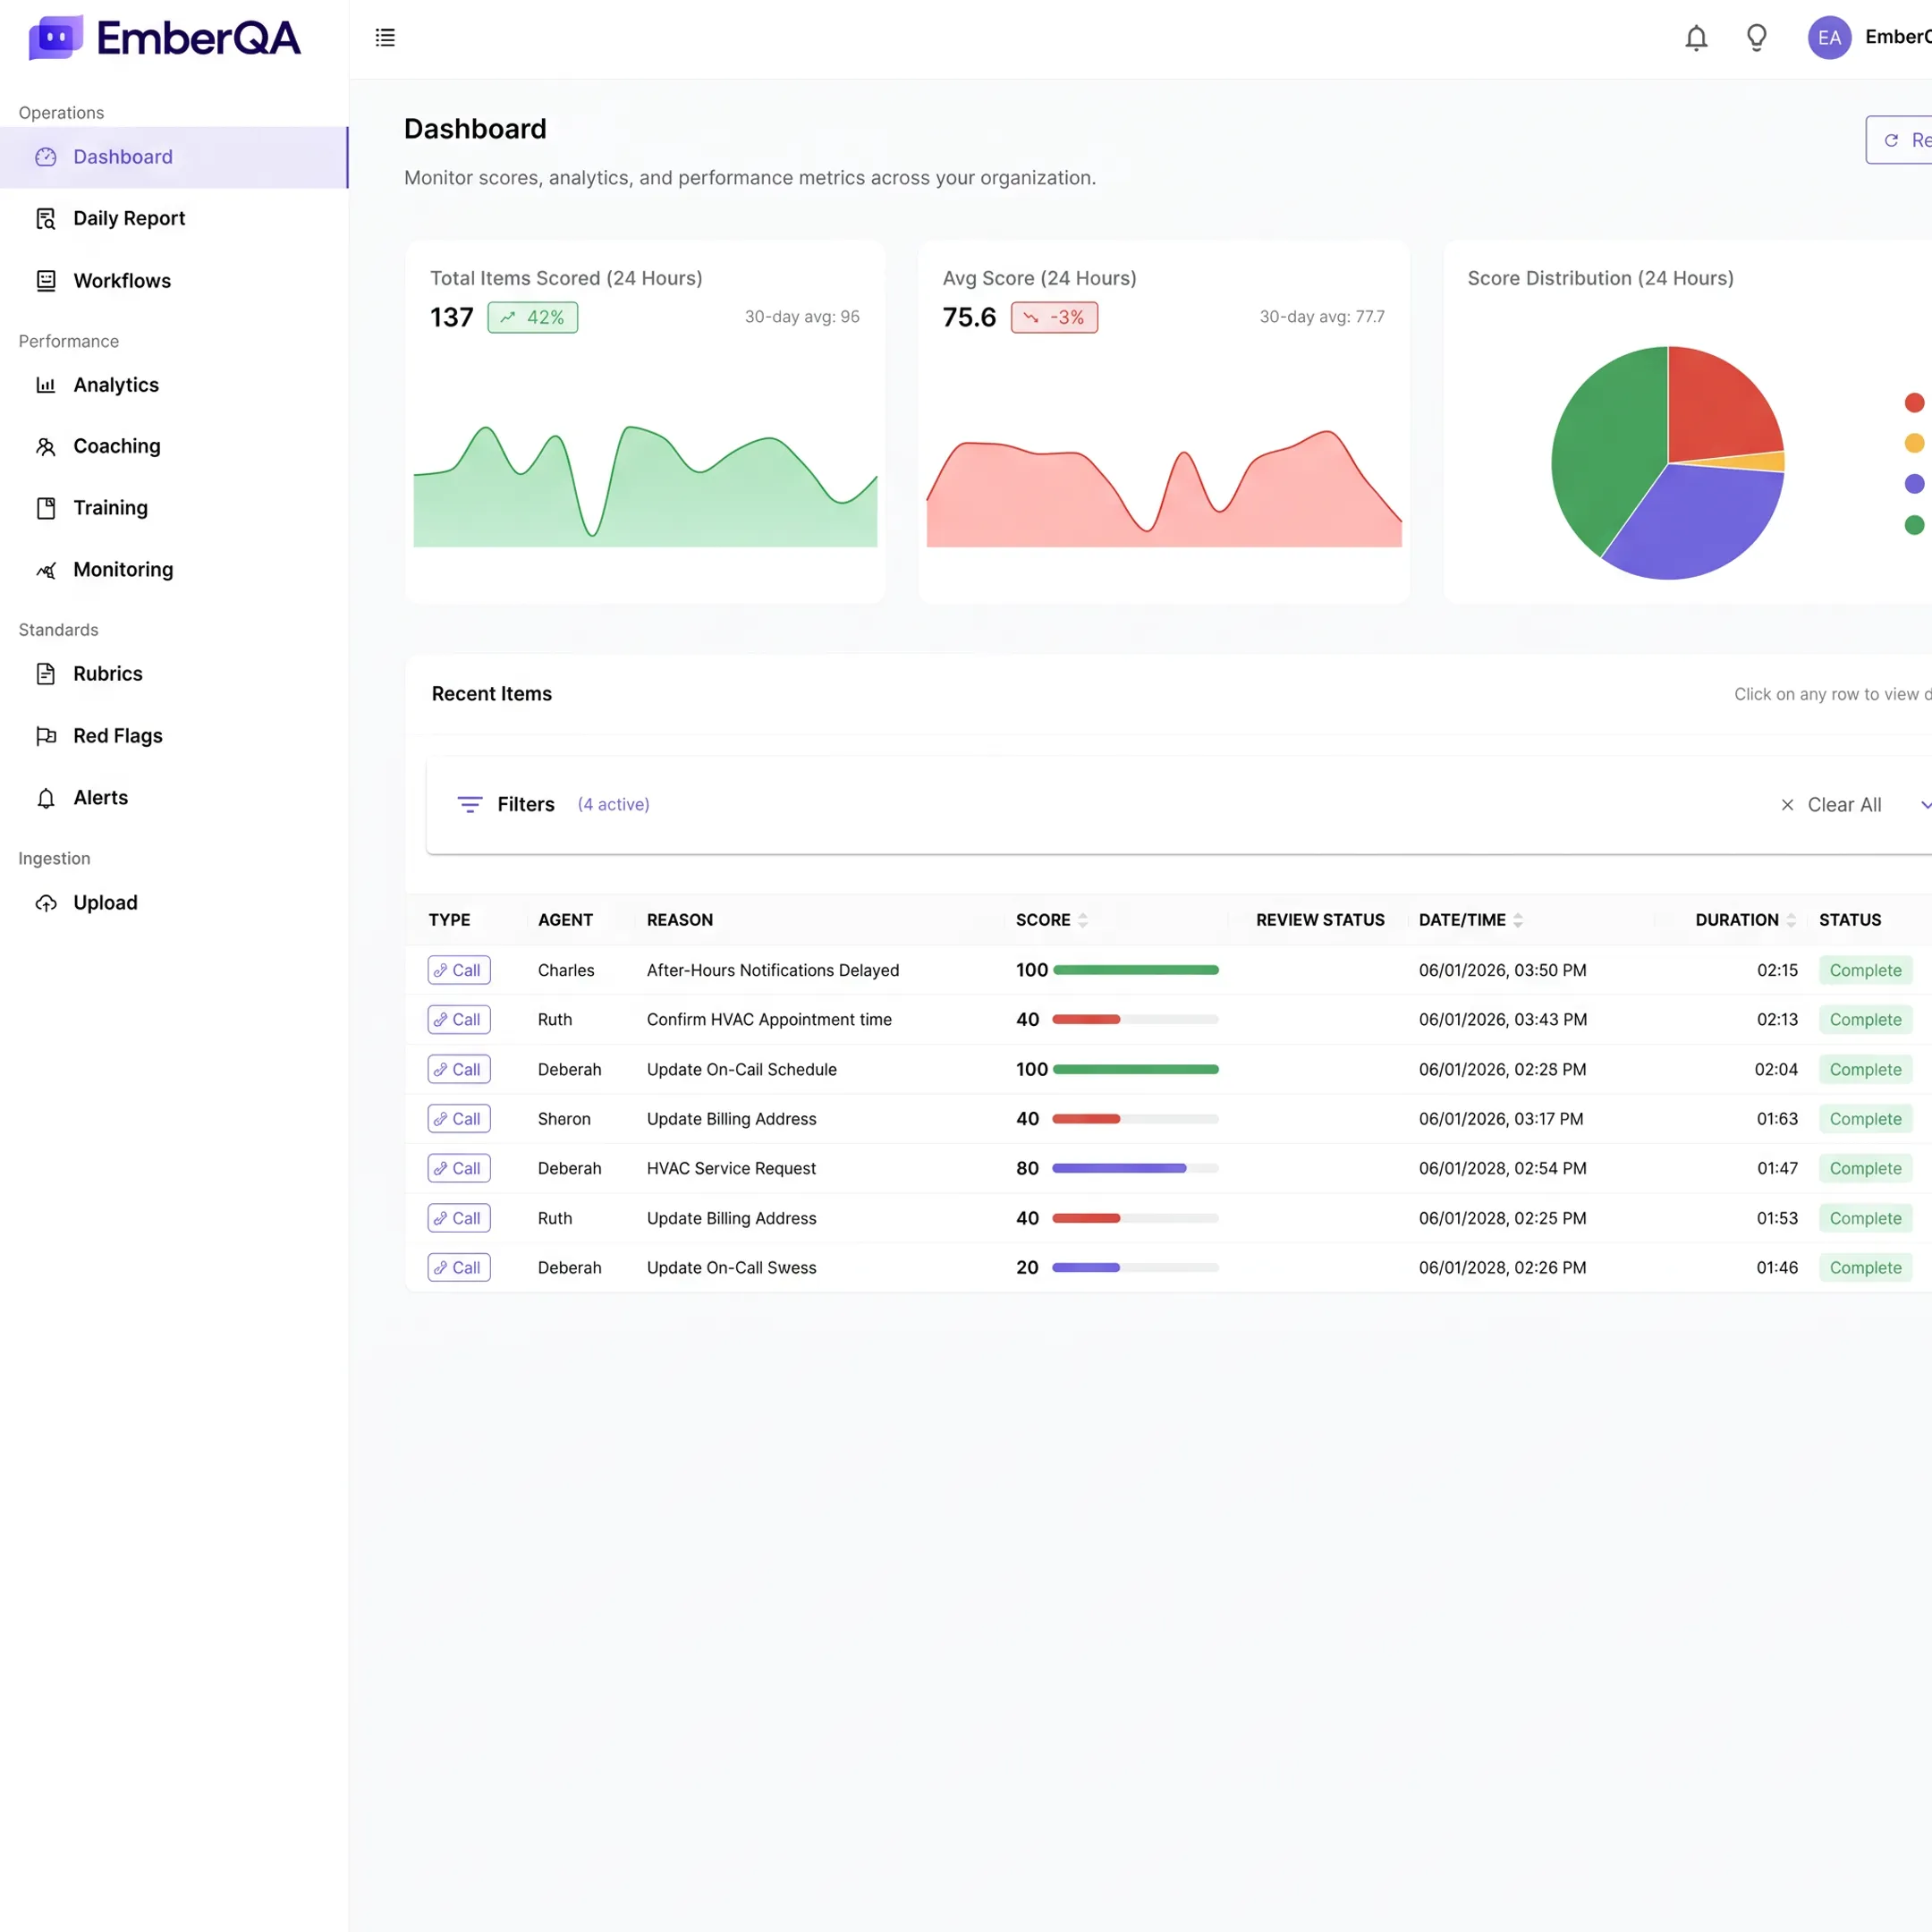
Task: Click the Rubrics document icon
Action: 46,674
